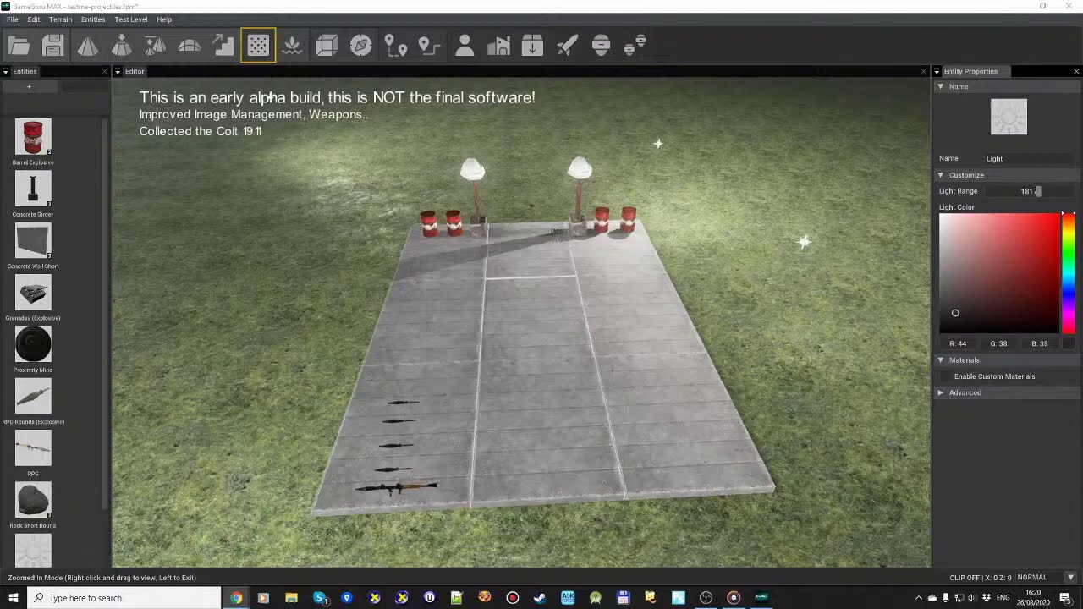Open level with the folder toolbar icon
The image size is (1083, 609).
point(19,45)
